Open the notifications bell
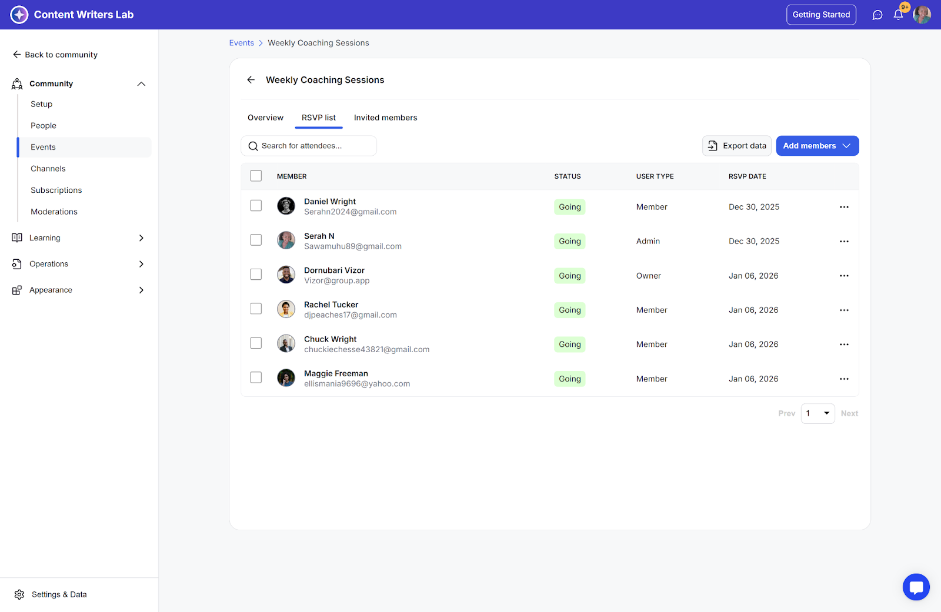941x612 pixels. coord(898,15)
